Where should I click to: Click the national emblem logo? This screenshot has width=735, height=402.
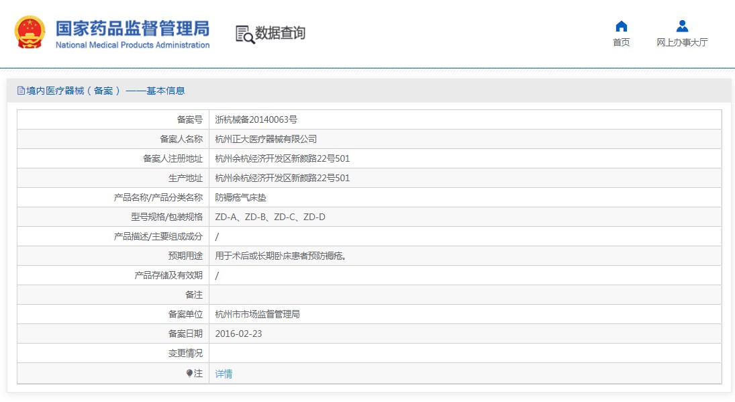point(30,32)
